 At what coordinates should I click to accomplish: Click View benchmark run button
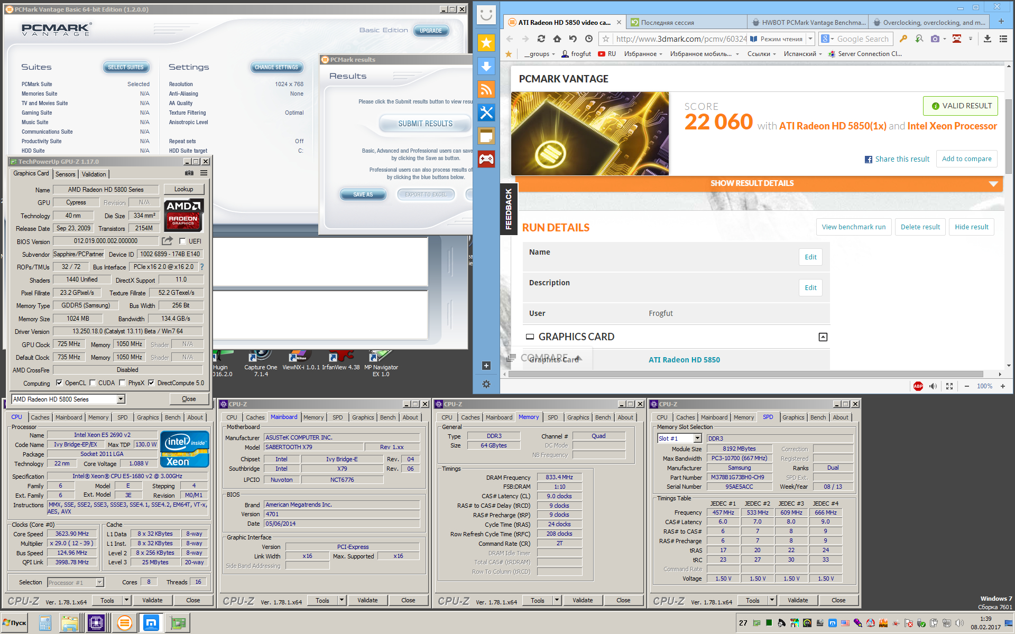coord(853,227)
